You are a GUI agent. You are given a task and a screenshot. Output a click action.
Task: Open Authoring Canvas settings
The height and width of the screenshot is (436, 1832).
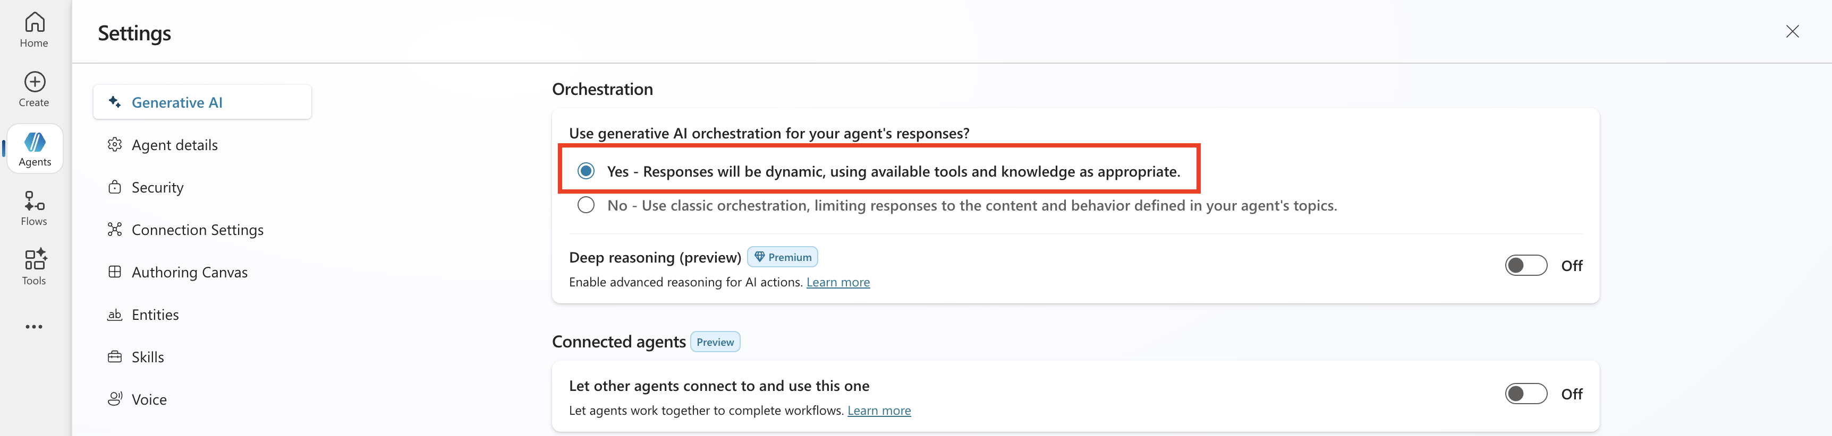click(x=189, y=272)
